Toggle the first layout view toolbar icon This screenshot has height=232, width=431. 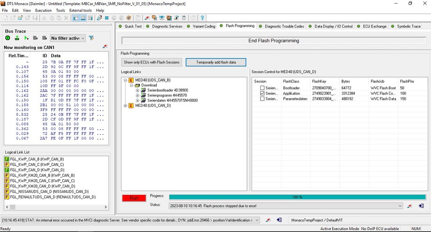click(x=75, y=18)
